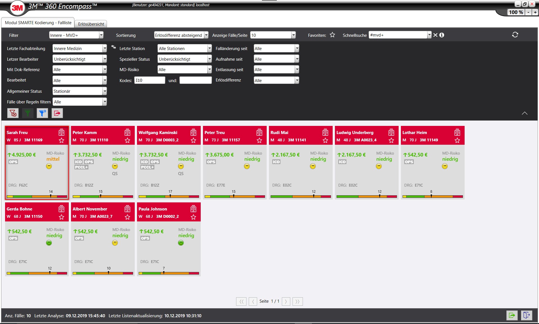Open the MD-Risiko dropdown

tap(184, 69)
